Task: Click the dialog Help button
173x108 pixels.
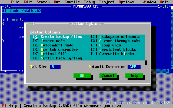Action: coord(134,76)
